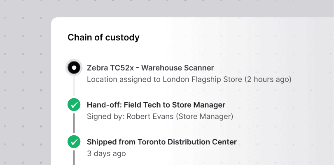Click the green checkmark beside Shipped from Toronto
The image size is (334, 165).
(x=74, y=142)
